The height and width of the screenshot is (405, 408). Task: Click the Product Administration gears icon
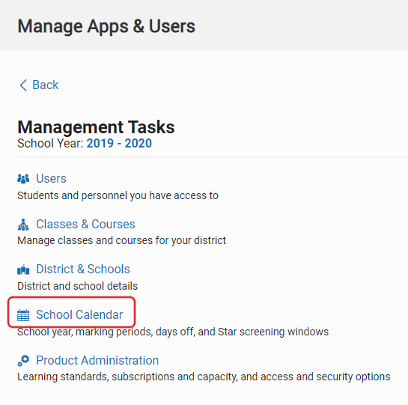[x=23, y=361]
